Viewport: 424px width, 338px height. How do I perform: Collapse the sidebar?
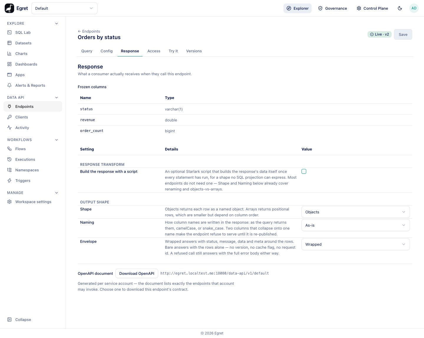pyautogui.click(x=33, y=319)
